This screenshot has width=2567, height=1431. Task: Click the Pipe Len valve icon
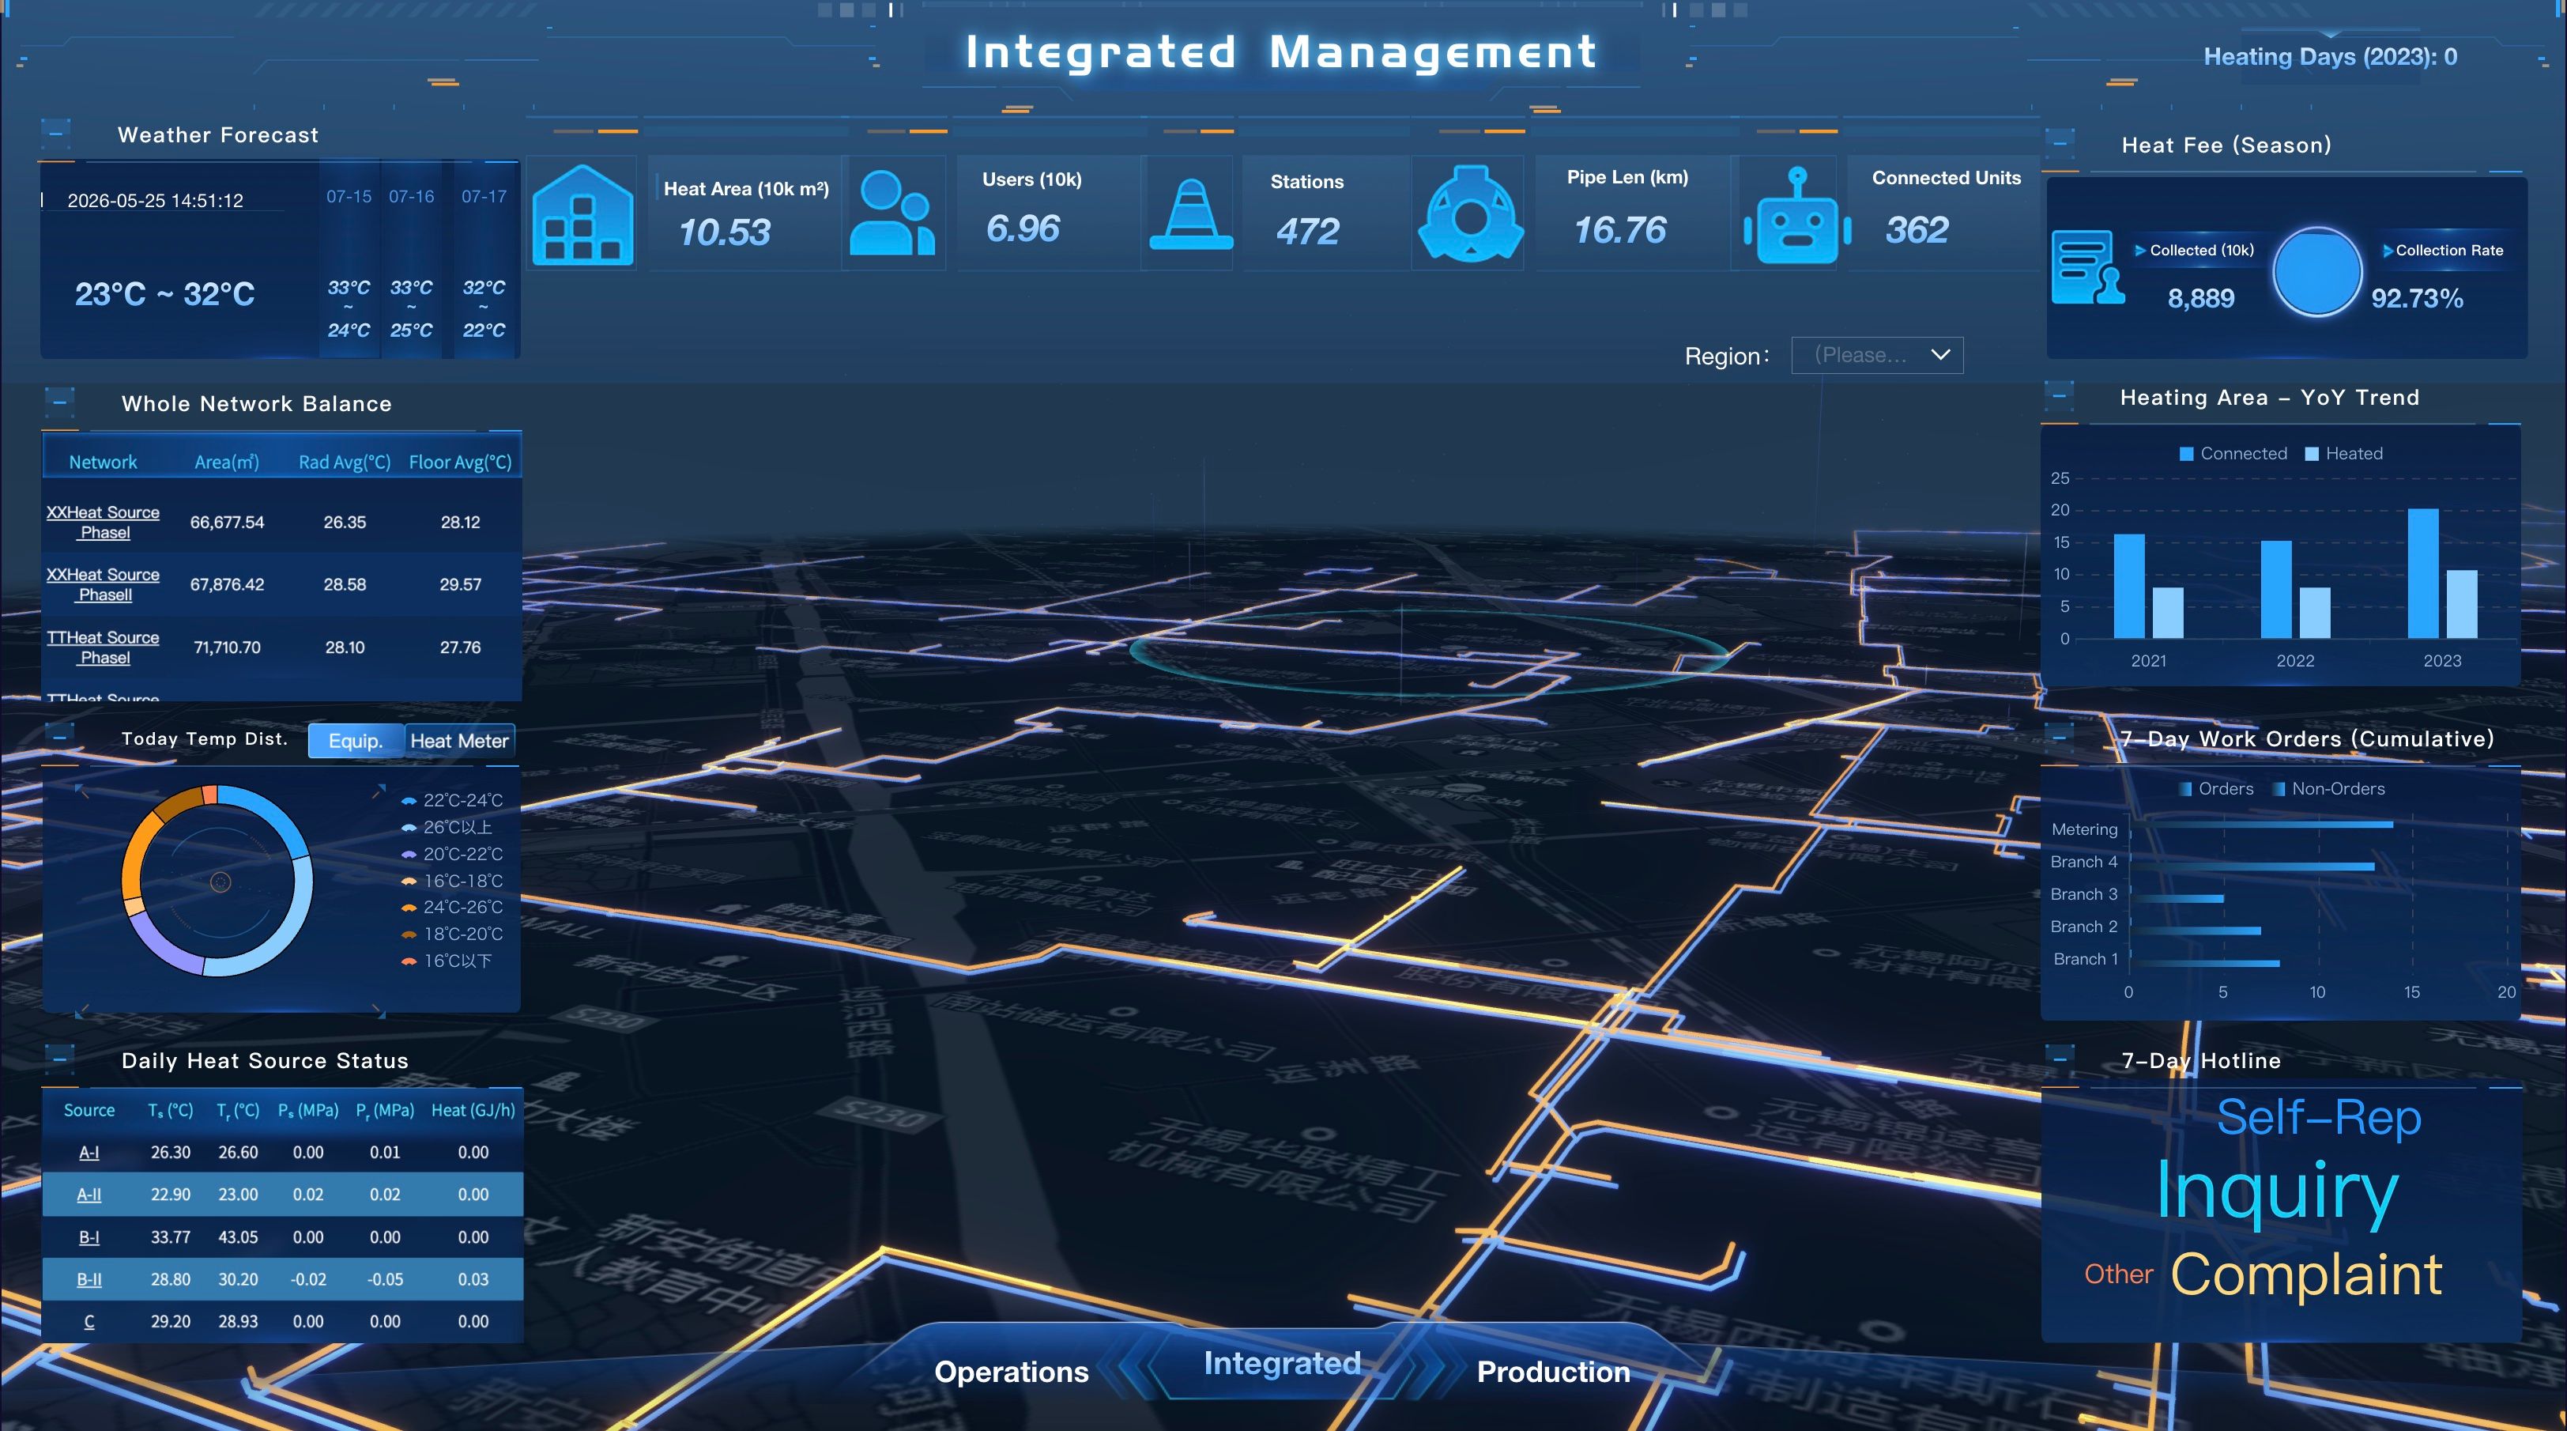[1471, 213]
